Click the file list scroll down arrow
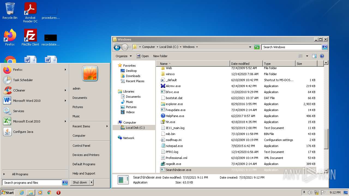Screen dimensions: 349x196 [x=326, y=170]
